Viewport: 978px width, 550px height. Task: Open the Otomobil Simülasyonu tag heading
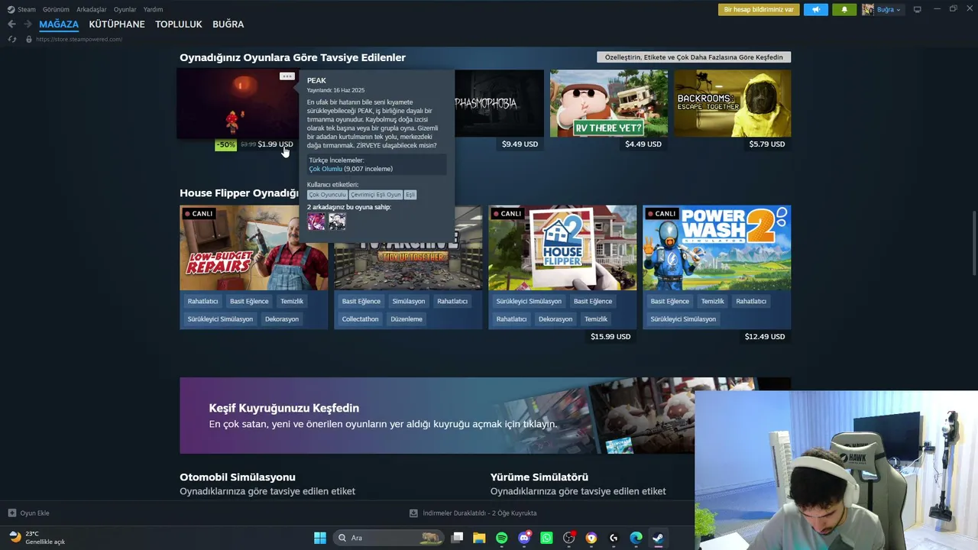(238, 477)
